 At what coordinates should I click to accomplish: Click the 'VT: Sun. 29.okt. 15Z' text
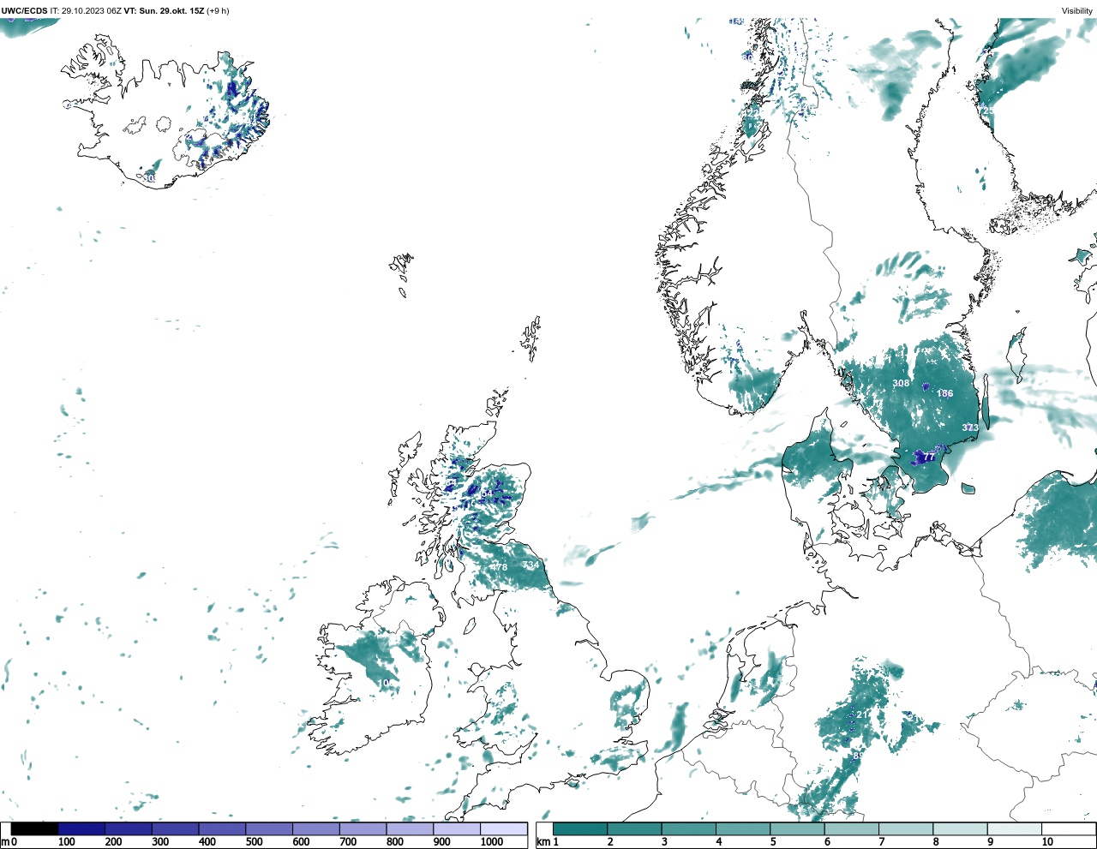click(164, 11)
